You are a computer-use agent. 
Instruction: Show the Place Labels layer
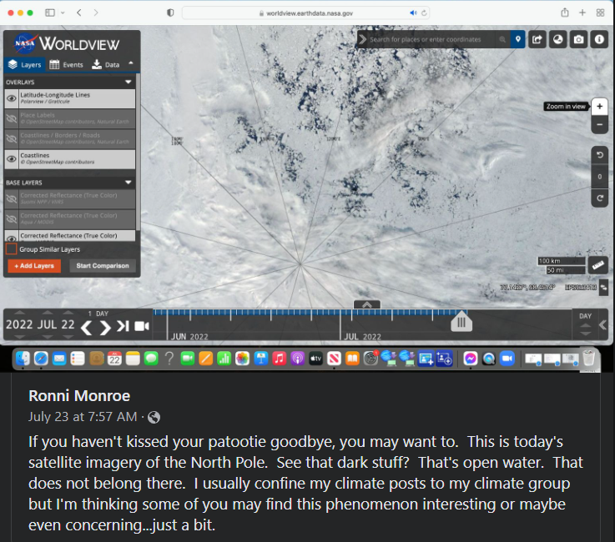pos(12,118)
